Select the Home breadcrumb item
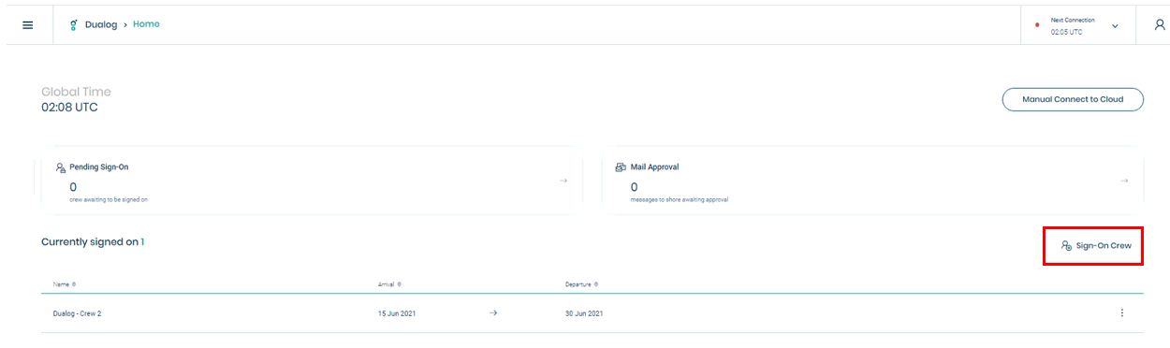 point(146,24)
